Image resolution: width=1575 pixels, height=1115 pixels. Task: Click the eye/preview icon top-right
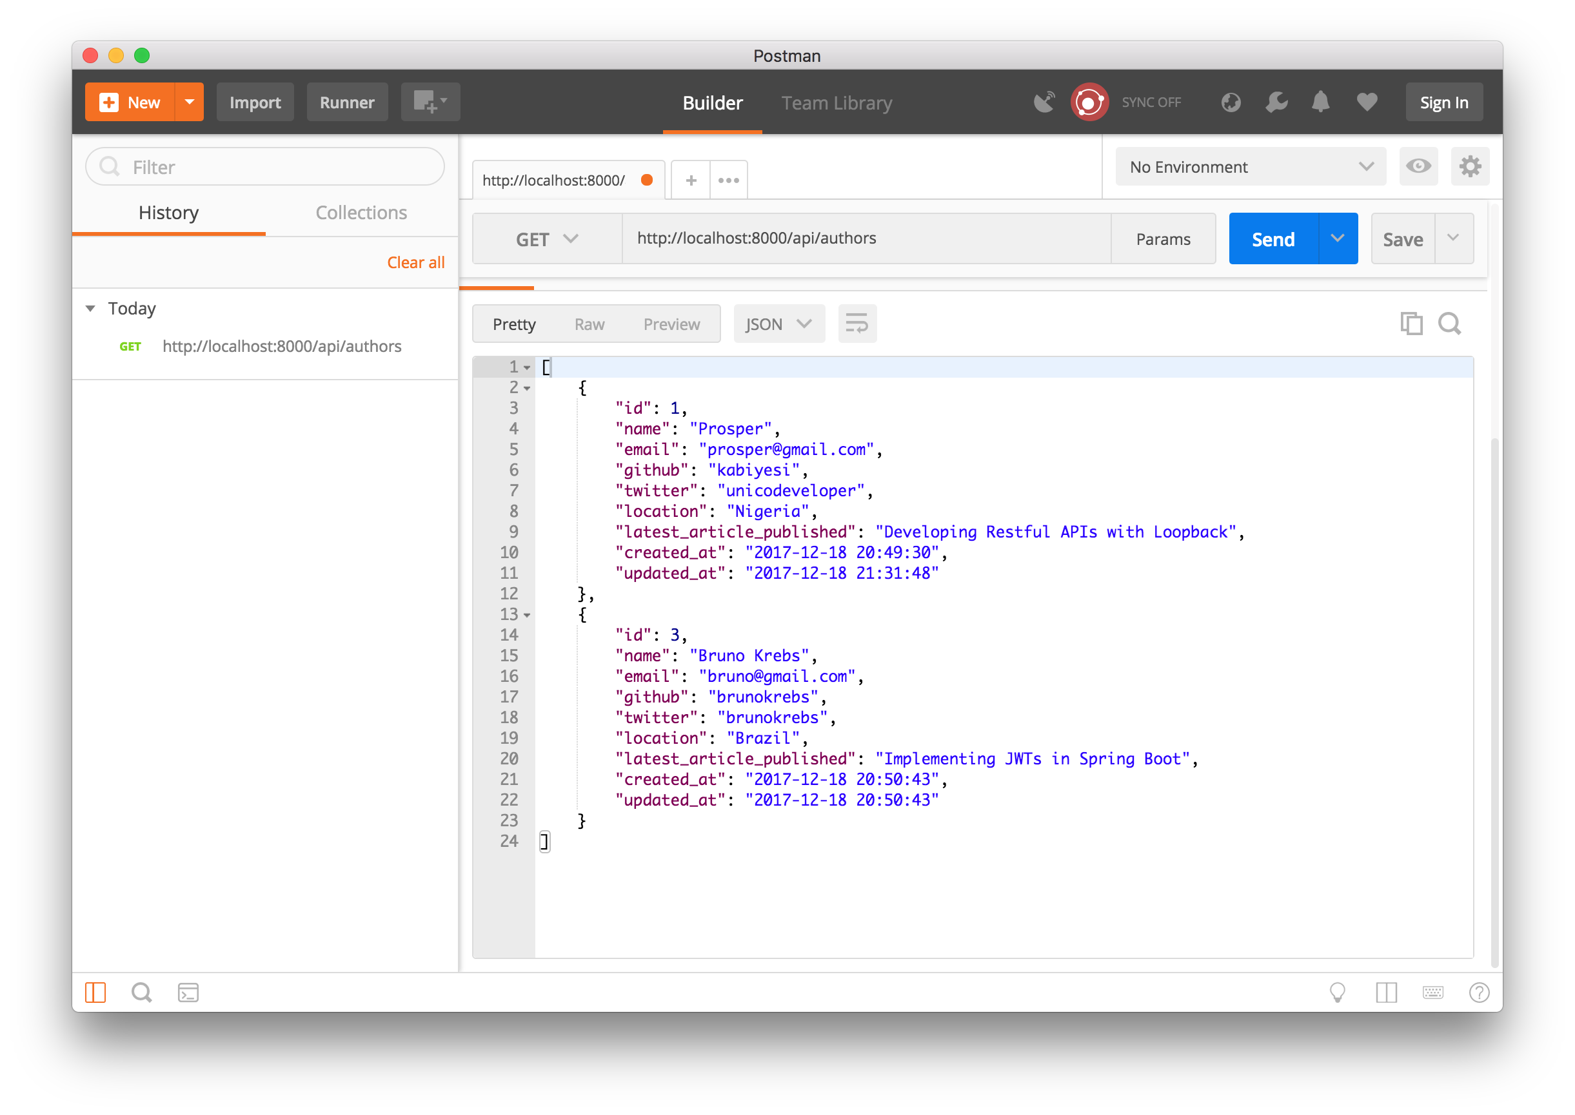click(1418, 168)
